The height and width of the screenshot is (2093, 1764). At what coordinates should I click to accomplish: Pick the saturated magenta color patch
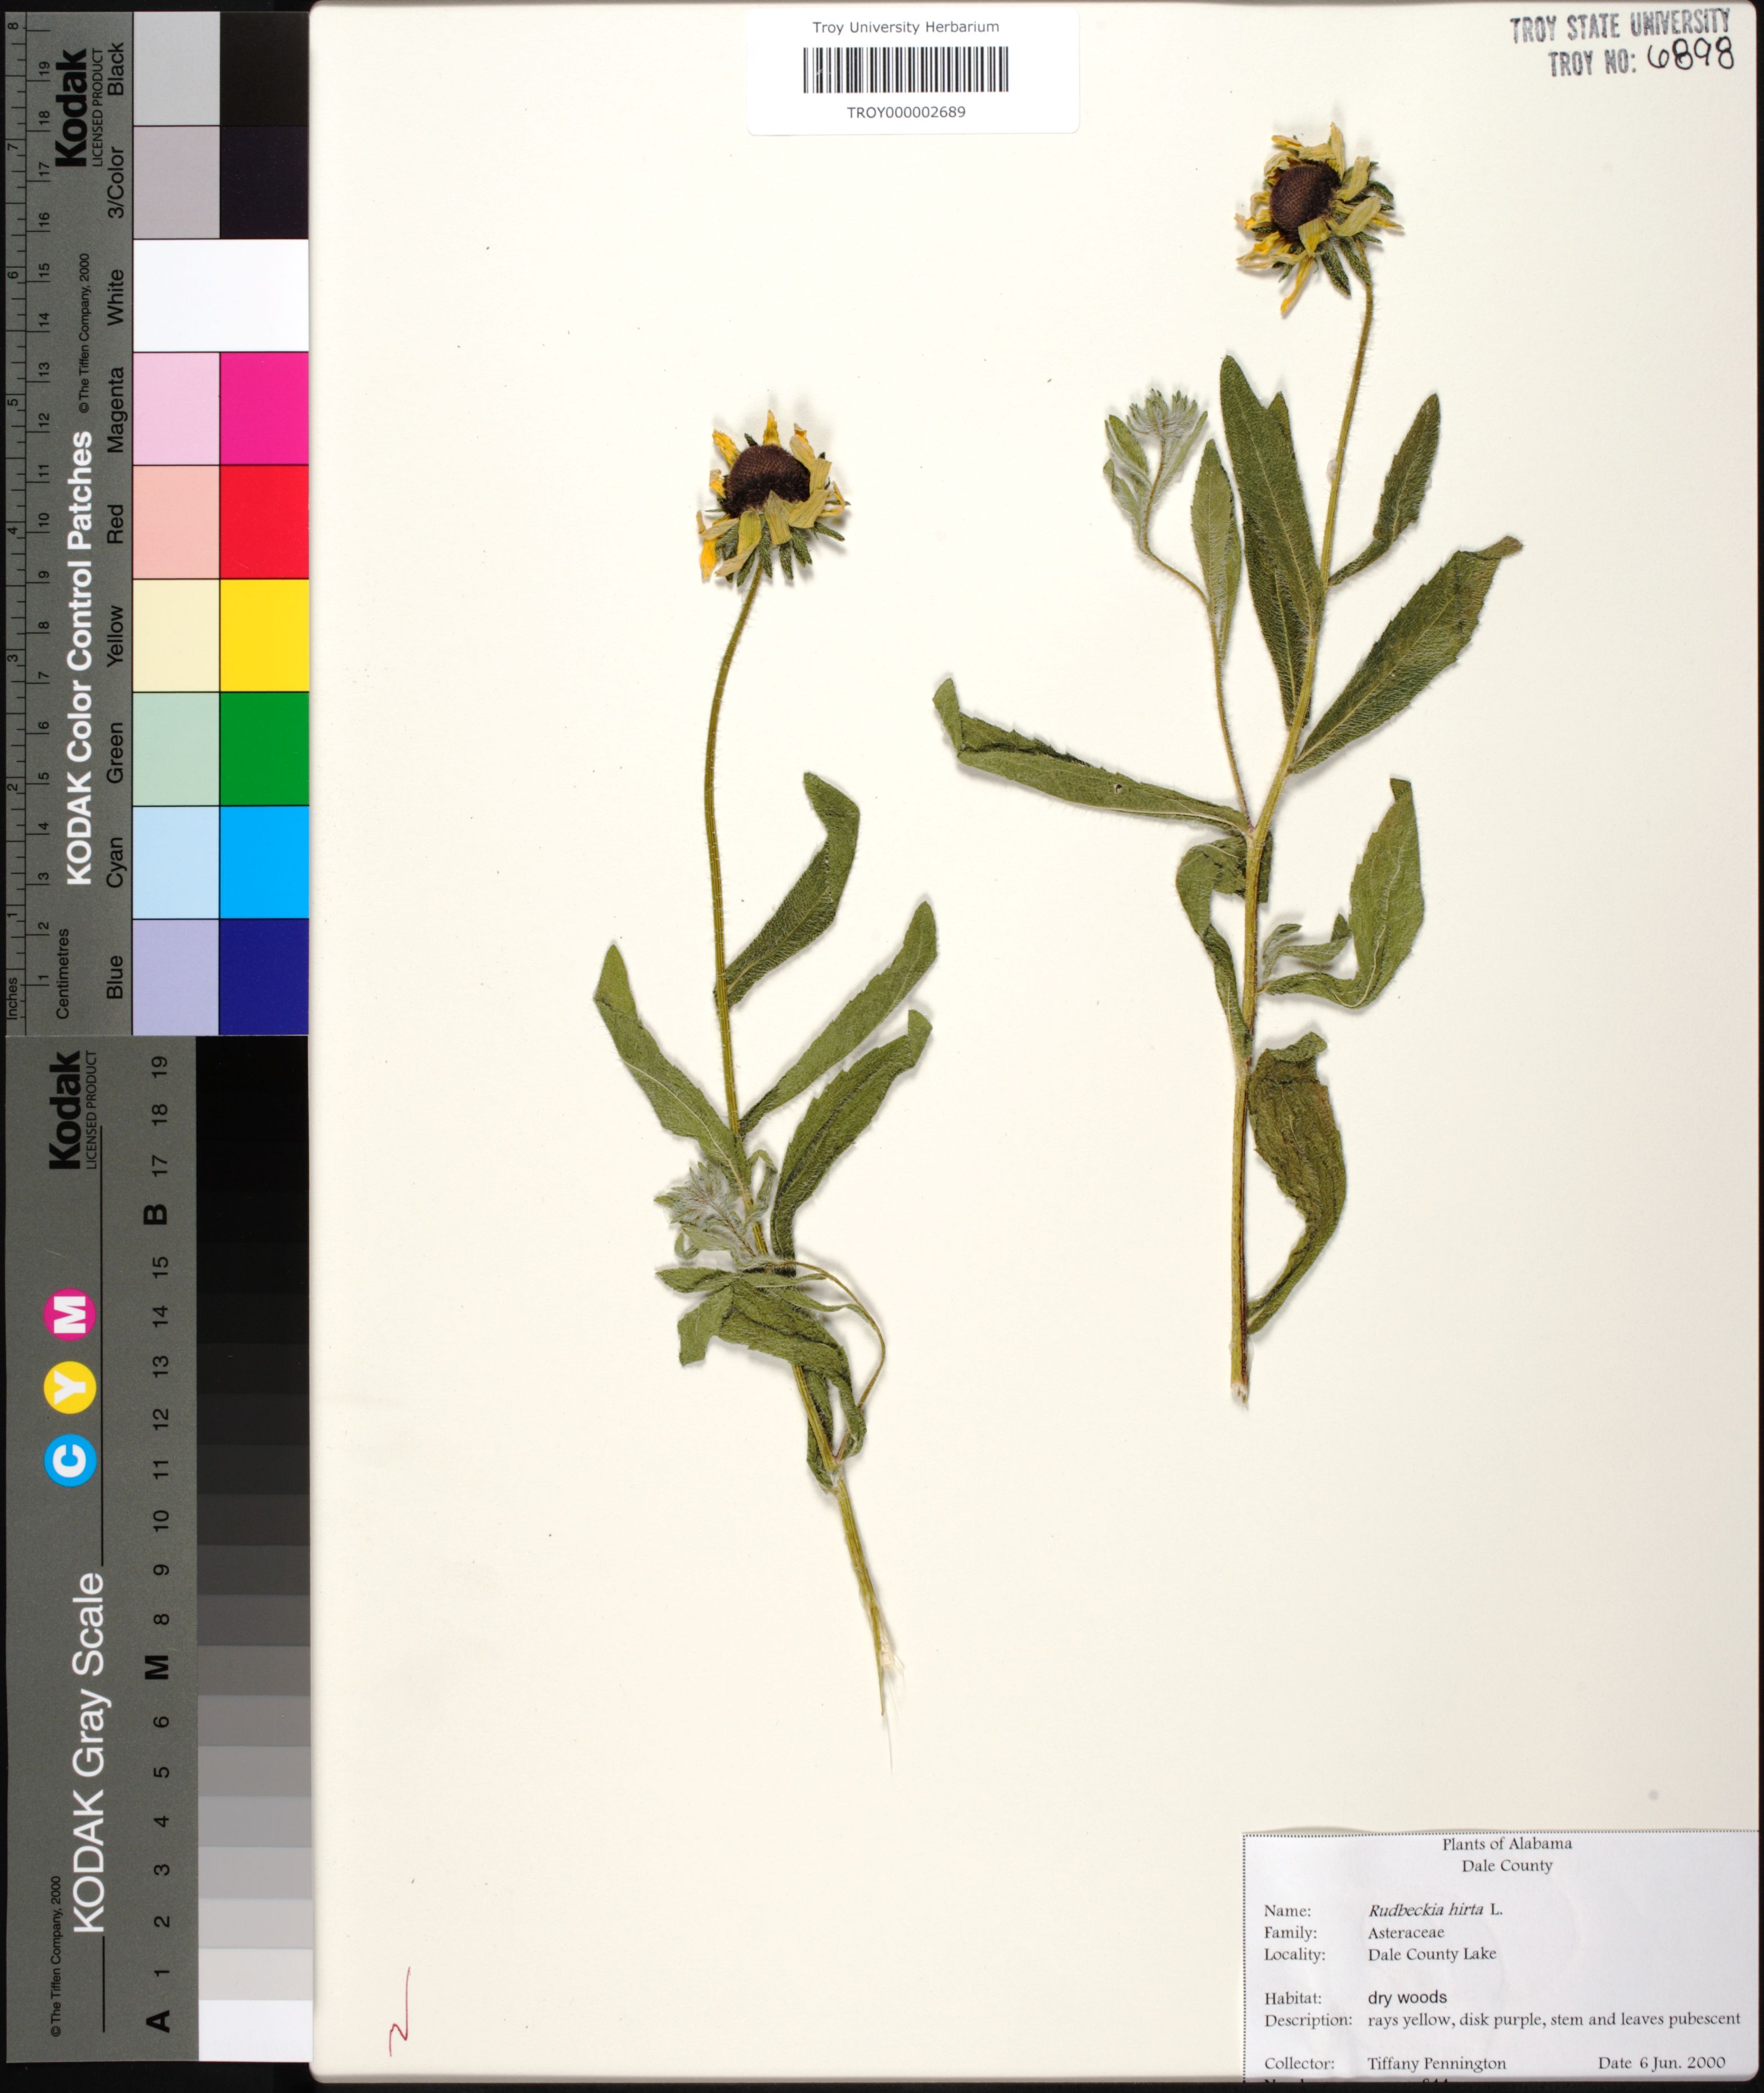264,408
